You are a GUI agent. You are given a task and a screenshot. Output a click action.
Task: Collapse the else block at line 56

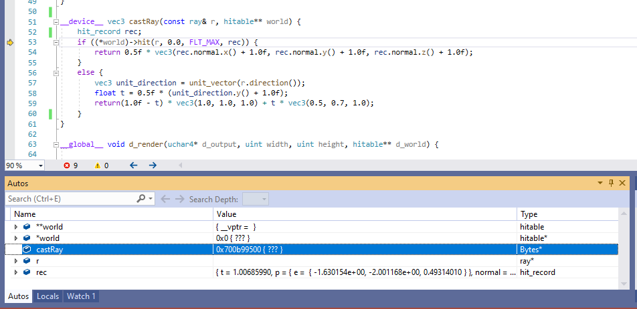pyautogui.click(x=56, y=73)
